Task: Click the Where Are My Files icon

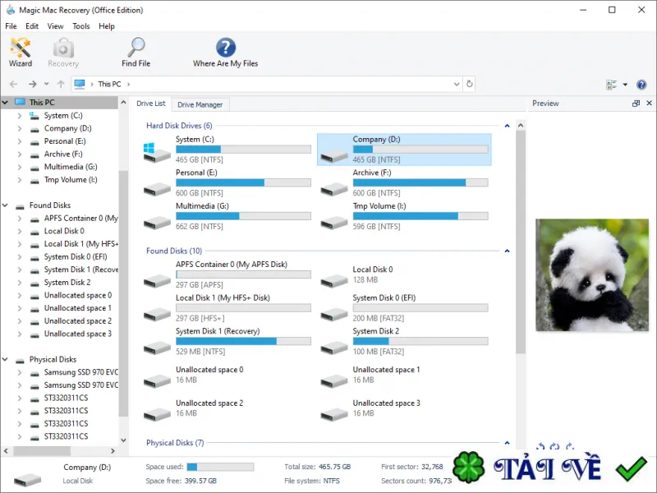Action: 225,52
